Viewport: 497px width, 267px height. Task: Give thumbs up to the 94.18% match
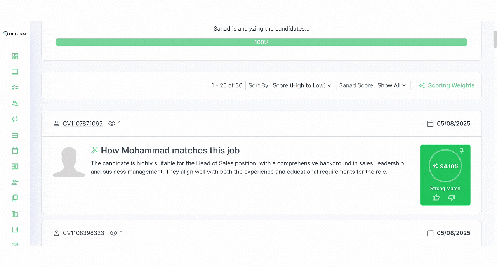436,198
